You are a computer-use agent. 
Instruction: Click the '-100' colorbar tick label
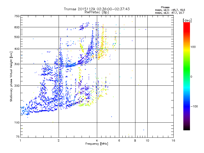pos(194,106)
